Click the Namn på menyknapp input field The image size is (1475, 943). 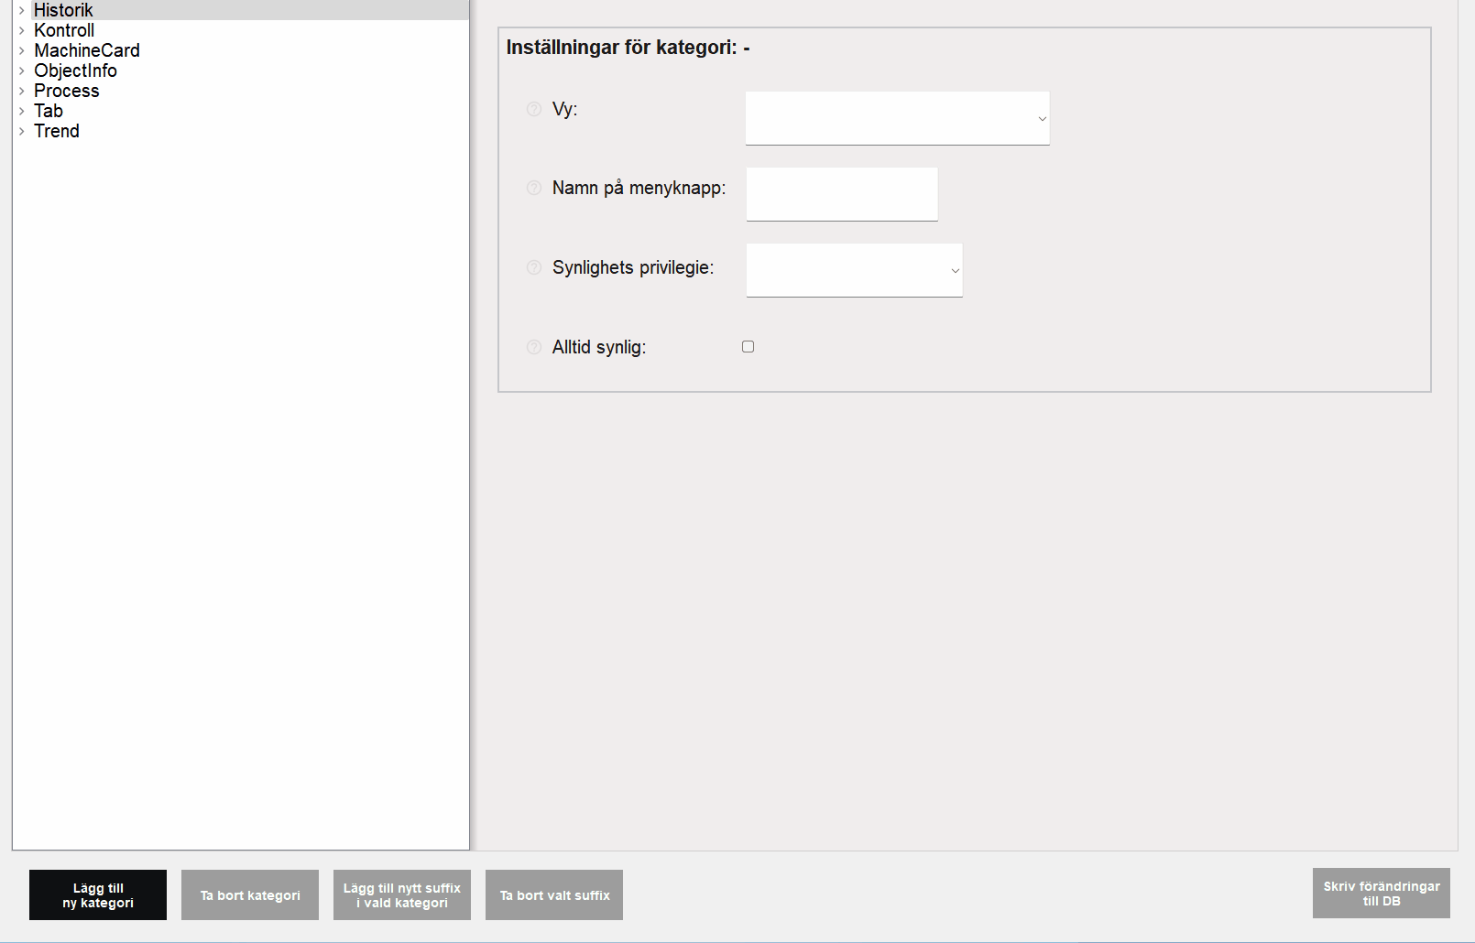click(841, 193)
